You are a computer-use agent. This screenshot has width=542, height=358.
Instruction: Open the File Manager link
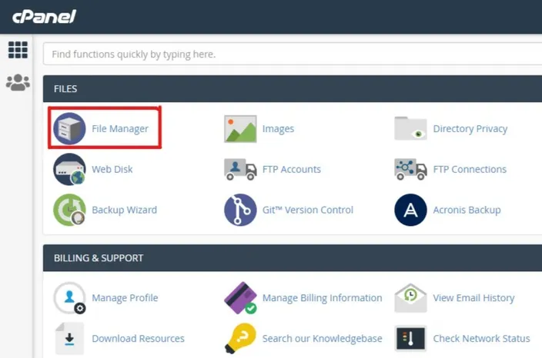[x=120, y=128]
